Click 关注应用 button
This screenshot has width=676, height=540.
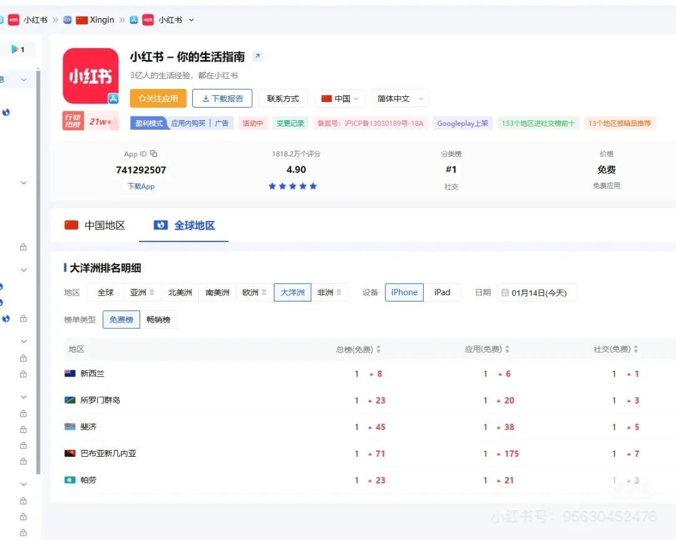(x=158, y=98)
